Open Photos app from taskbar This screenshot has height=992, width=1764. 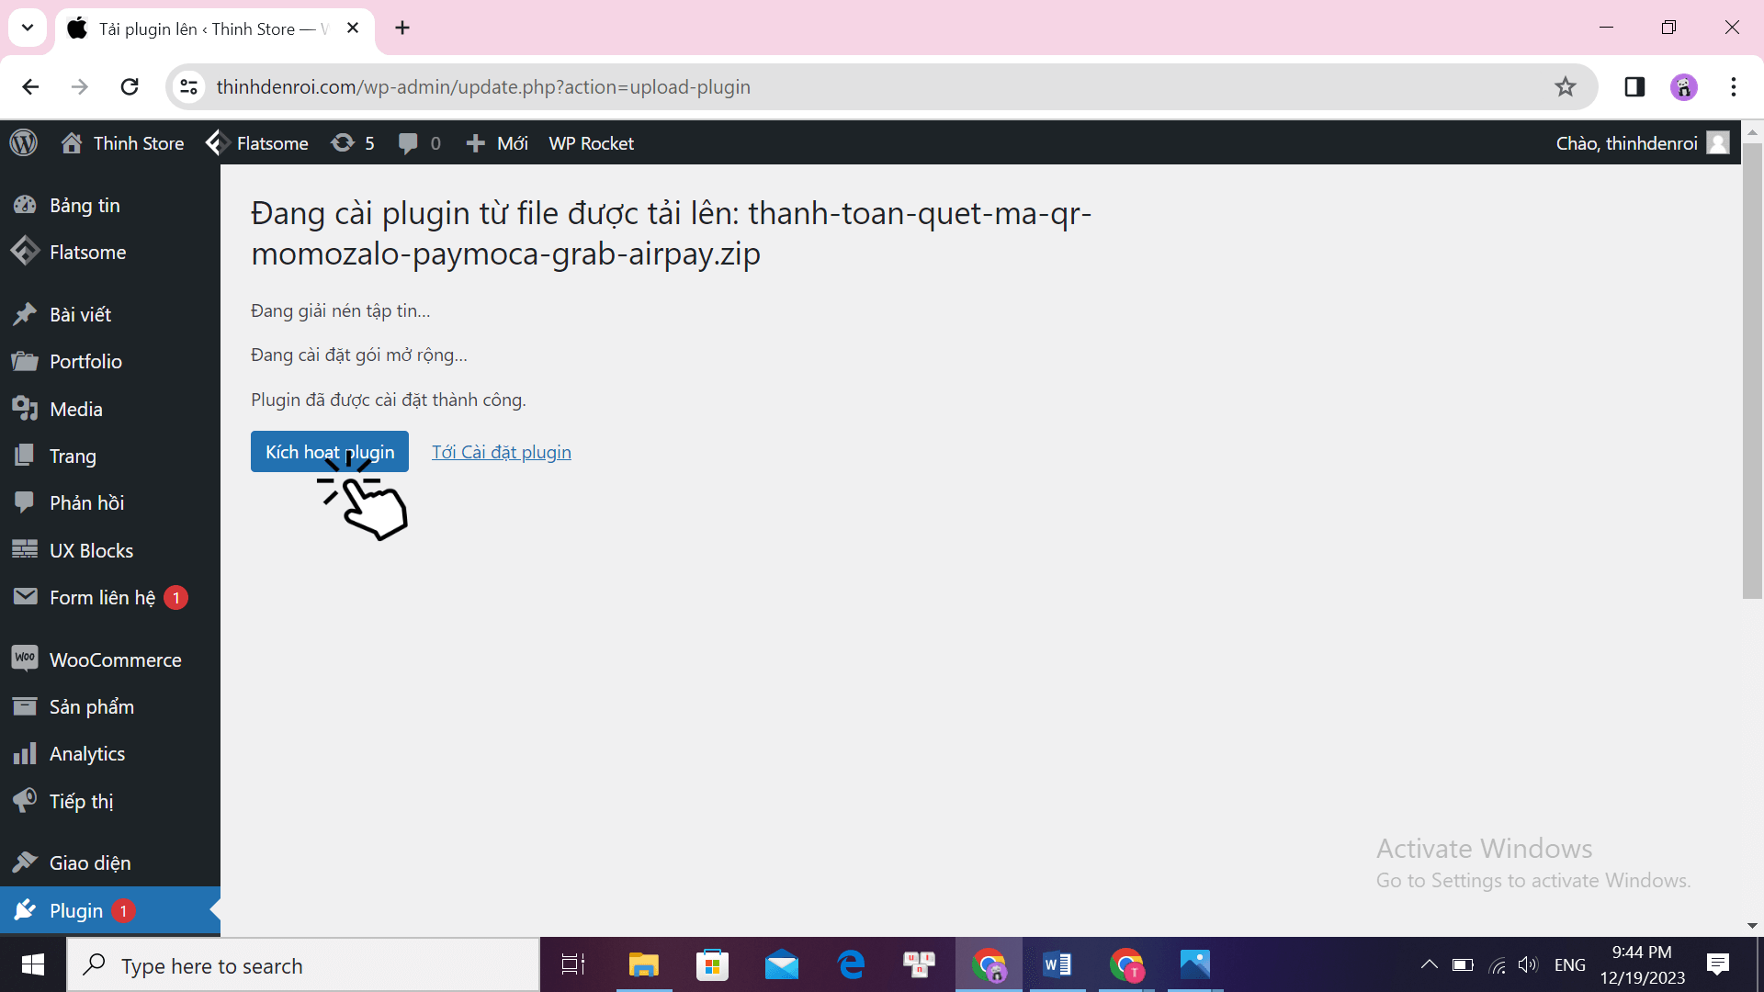[x=1195, y=964]
